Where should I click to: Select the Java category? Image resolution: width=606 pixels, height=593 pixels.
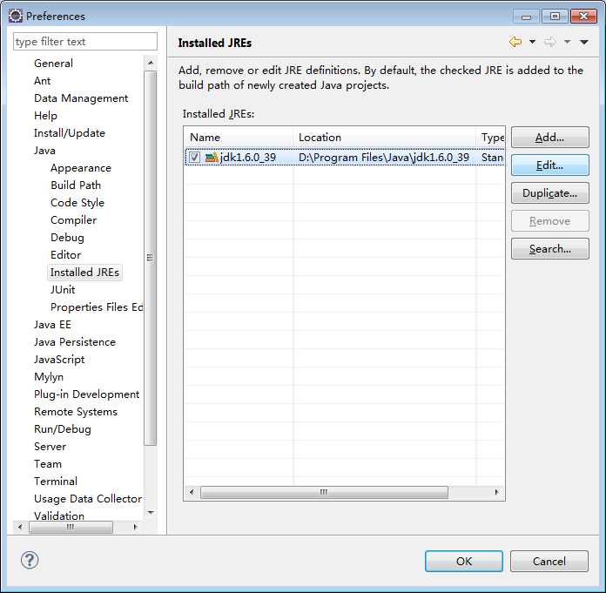[44, 151]
